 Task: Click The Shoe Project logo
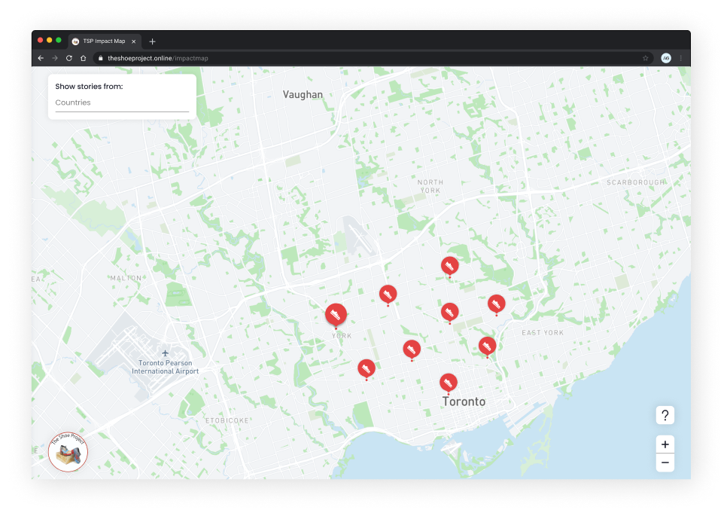click(68, 452)
